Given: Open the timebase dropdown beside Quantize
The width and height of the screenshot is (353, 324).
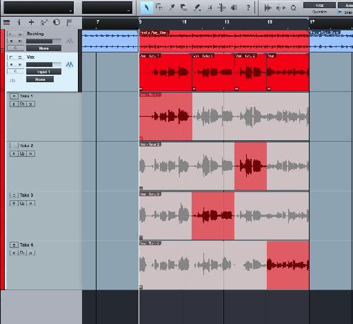Looking at the screenshot, I should [x=345, y=5].
